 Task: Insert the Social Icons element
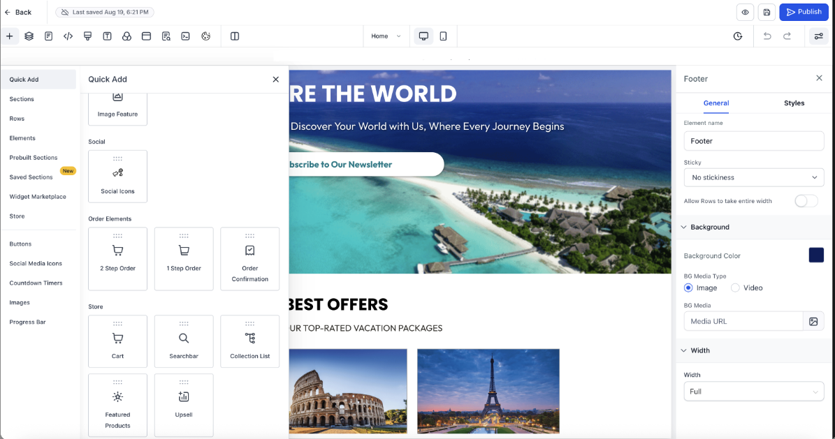click(x=117, y=176)
